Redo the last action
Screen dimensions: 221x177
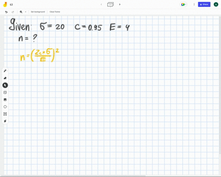pyautogui.click(x=13, y=12)
